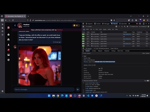Filter requests by Media type
Image resolution: width=150 pixels, height=112 pixels.
[109, 29]
